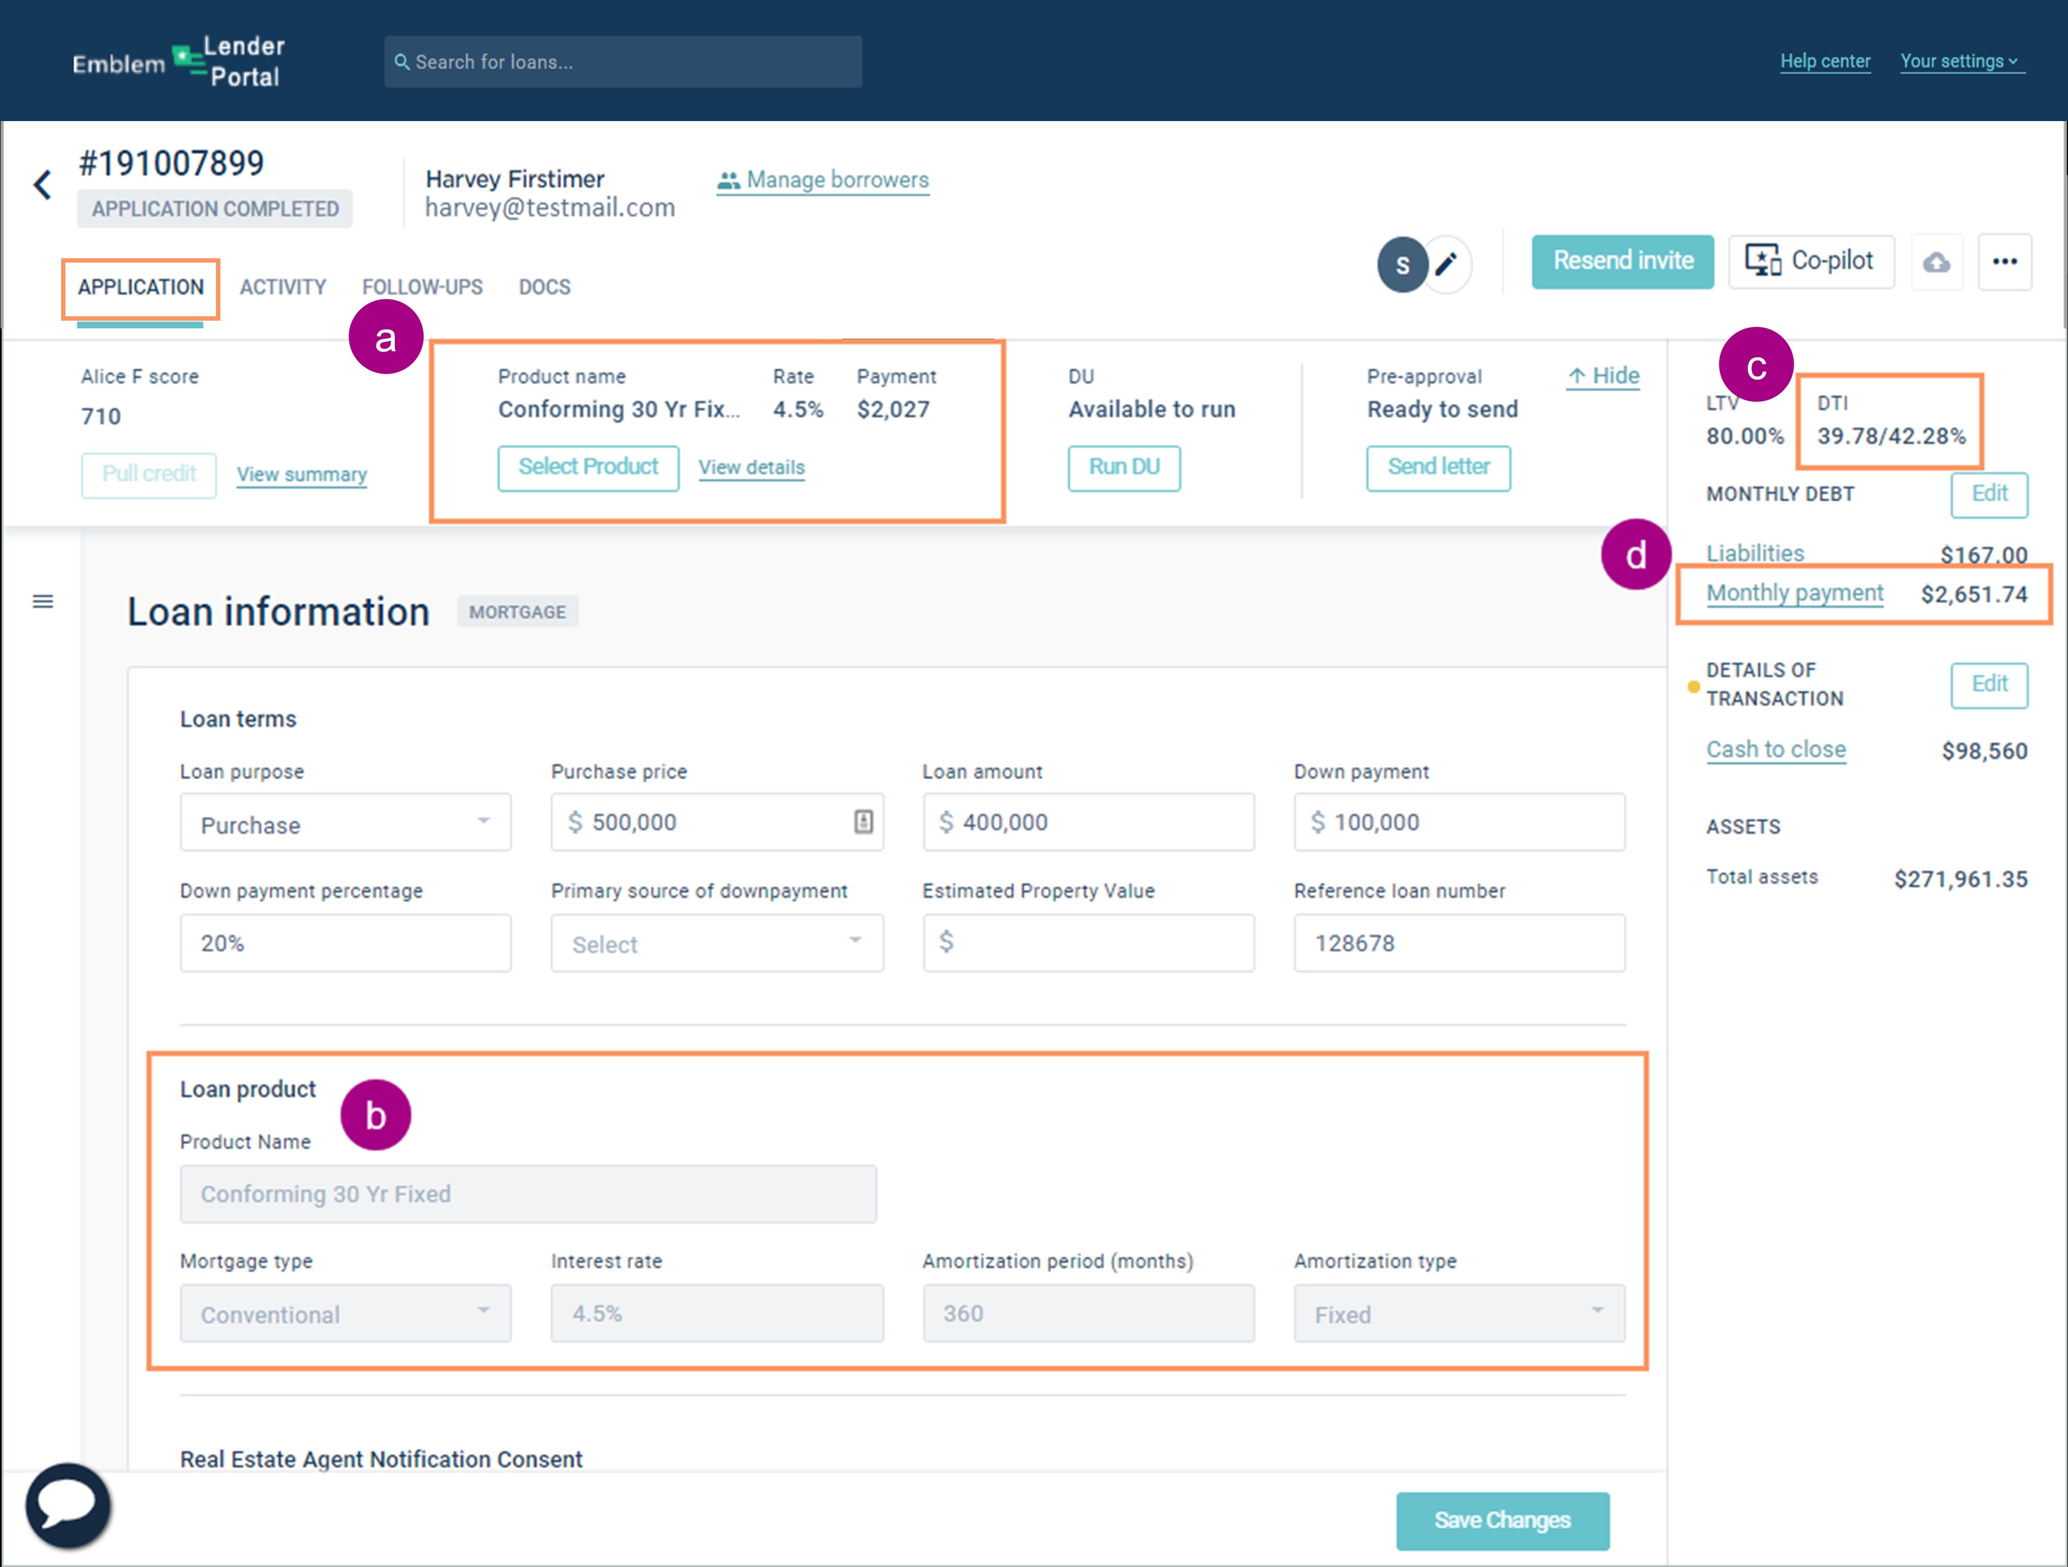Hide the summary header panel
2068x1567 pixels.
pos(1603,376)
